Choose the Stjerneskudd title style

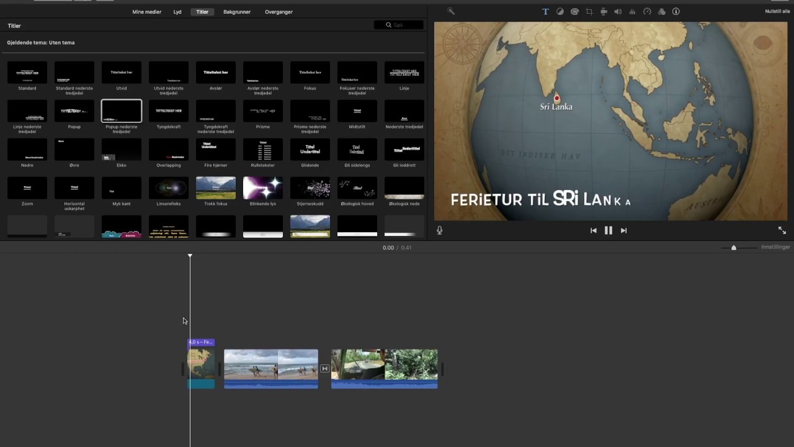pos(310,188)
